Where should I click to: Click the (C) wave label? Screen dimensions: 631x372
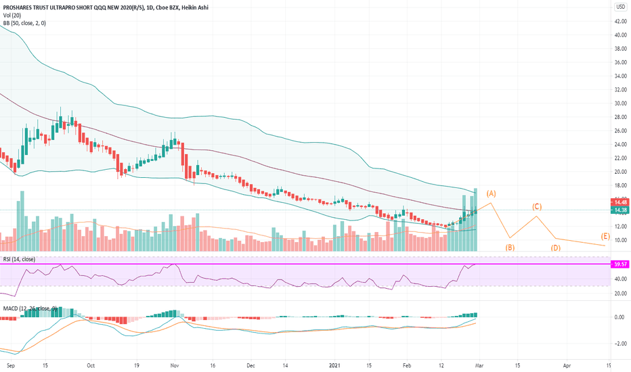pos(537,207)
